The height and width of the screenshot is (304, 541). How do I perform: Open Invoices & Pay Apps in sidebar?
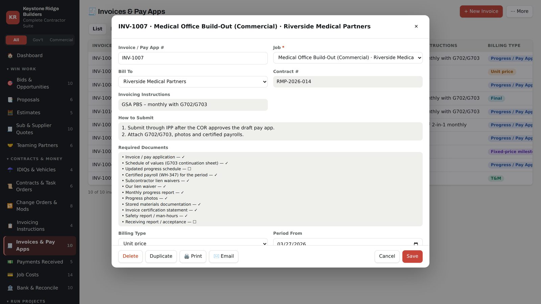coord(40,246)
